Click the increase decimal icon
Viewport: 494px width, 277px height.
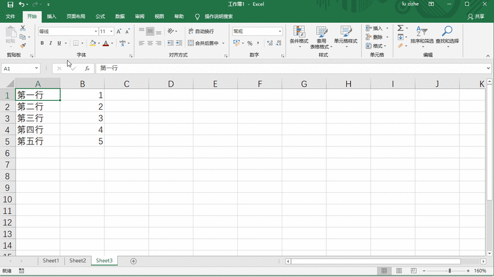[270, 43]
